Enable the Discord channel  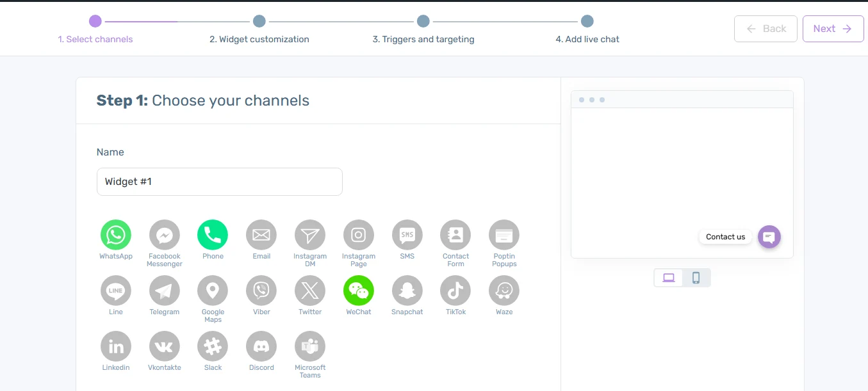pyautogui.click(x=261, y=347)
